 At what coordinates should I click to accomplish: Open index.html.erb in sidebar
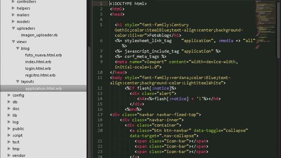[38, 62]
